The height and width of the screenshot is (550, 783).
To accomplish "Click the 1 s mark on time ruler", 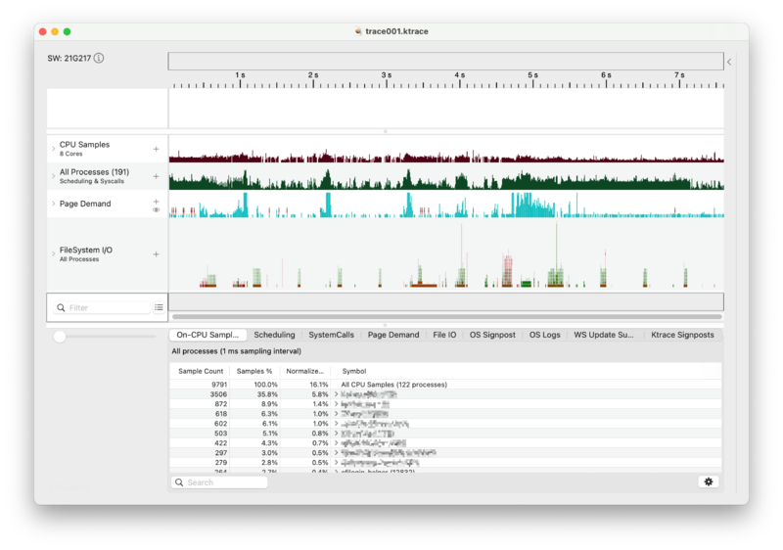I will (240, 74).
